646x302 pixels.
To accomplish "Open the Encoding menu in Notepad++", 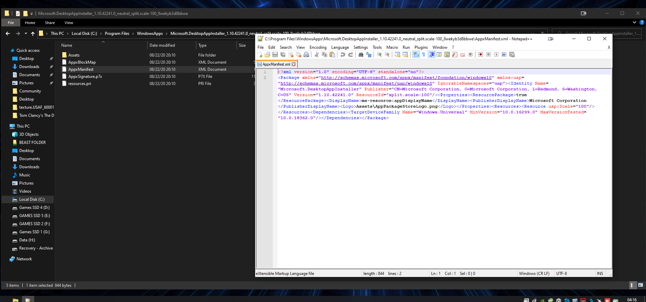I will tap(318, 47).
